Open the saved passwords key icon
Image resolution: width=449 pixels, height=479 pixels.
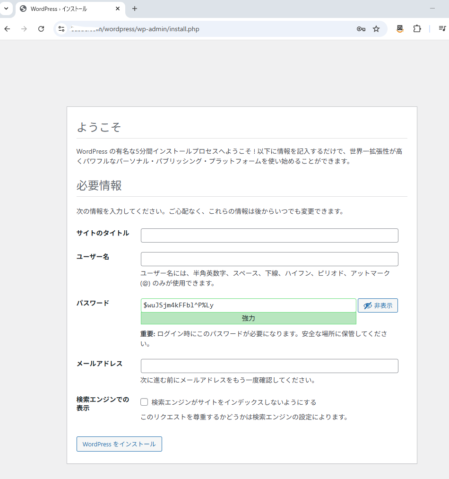click(x=361, y=29)
